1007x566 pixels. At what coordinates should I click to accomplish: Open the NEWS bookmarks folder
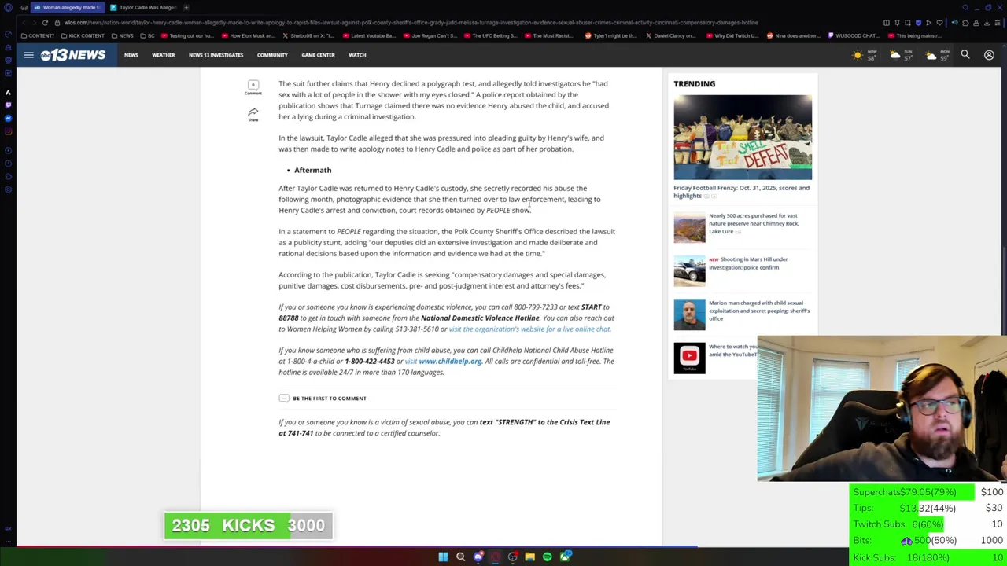pyautogui.click(x=122, y=35)
